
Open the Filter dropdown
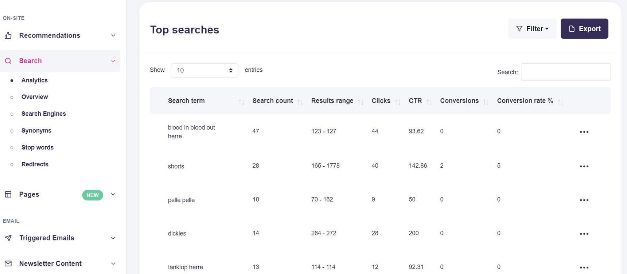tap(532, 29)
